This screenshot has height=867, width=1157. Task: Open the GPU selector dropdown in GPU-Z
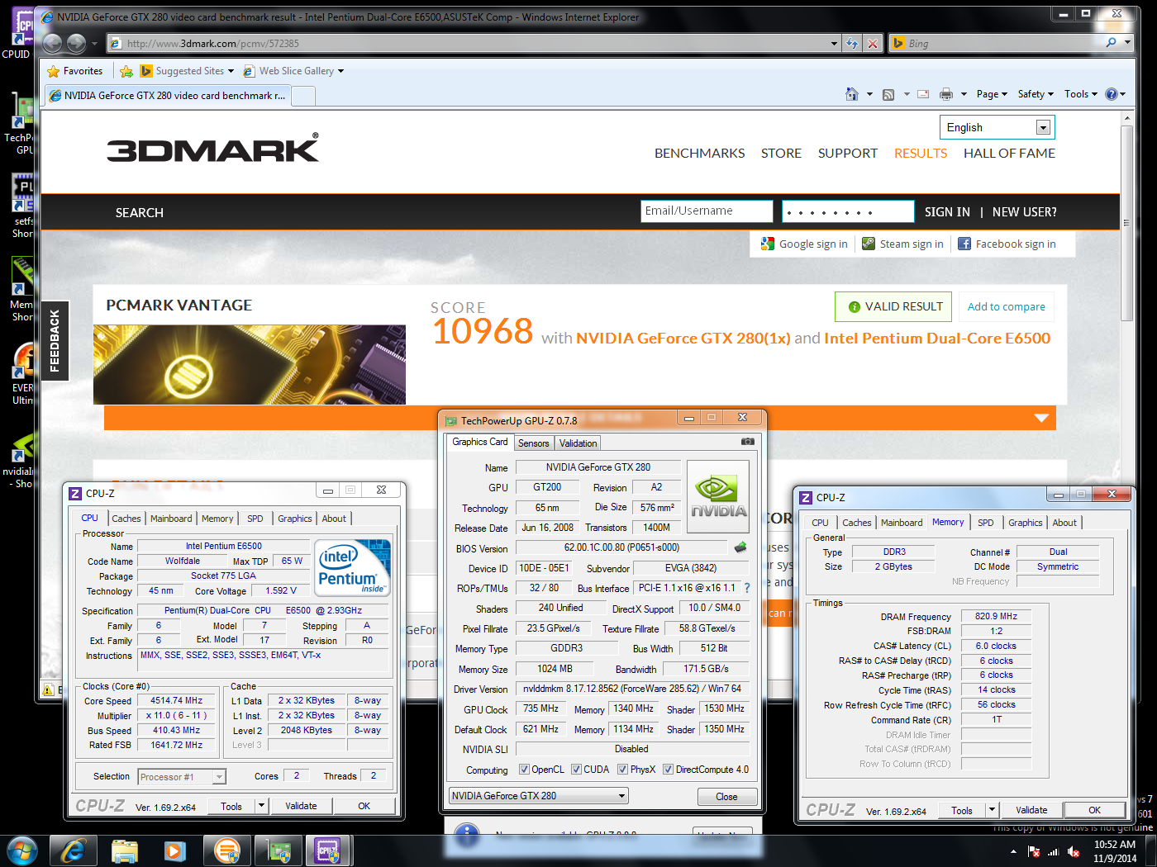point(538,796)
